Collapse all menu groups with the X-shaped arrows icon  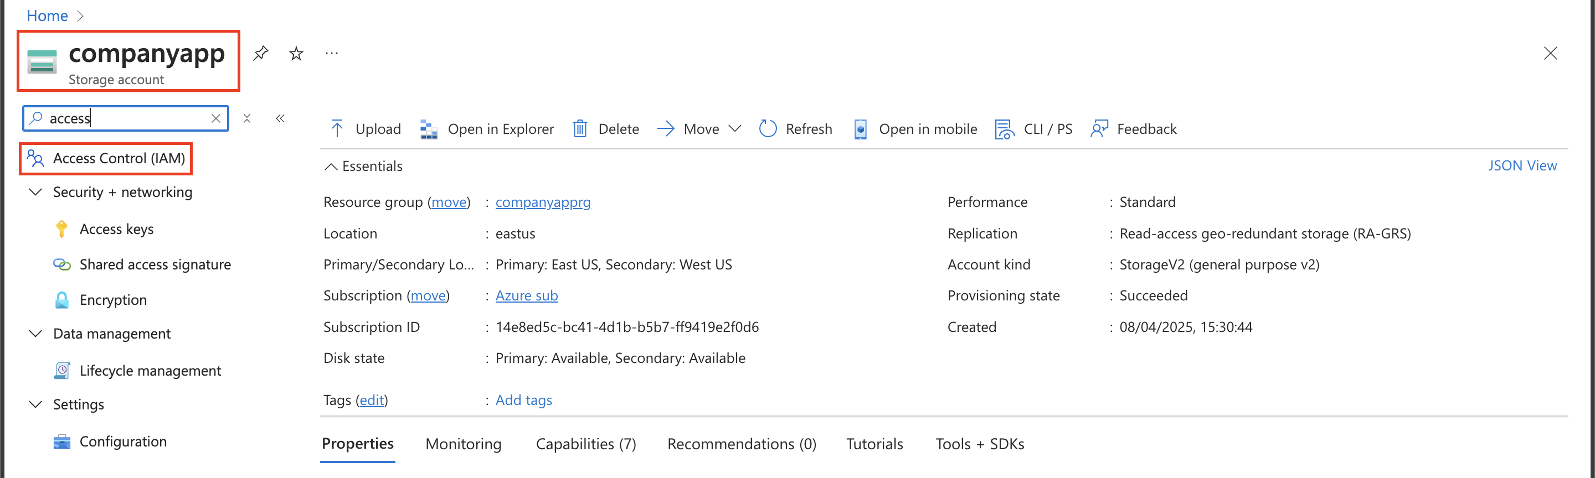pyautogui.click(x=246, y=118)
